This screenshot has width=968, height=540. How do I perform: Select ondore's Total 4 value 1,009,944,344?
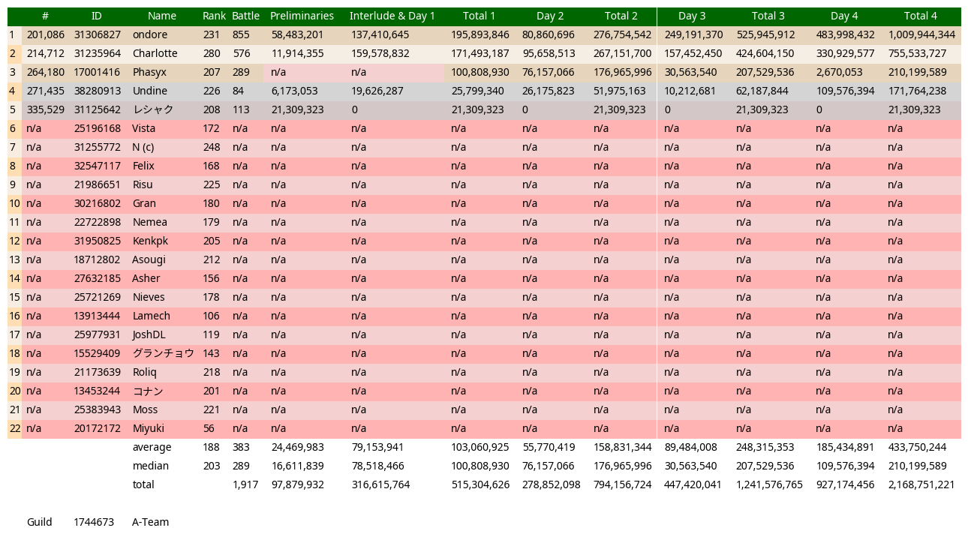(922, 34)
